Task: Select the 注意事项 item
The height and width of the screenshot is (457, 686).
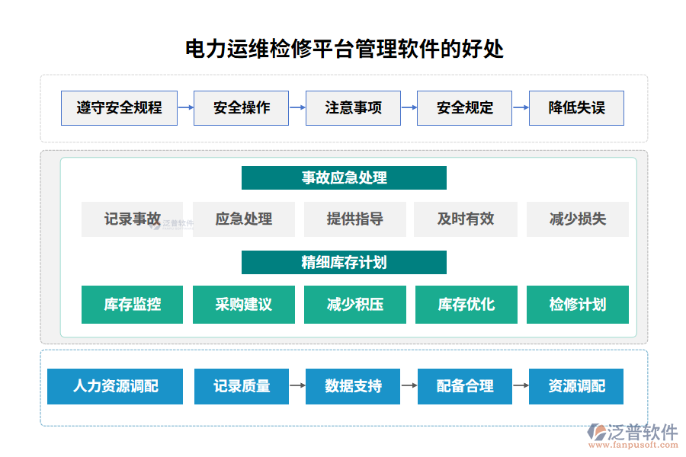Action: pos(353,108)
